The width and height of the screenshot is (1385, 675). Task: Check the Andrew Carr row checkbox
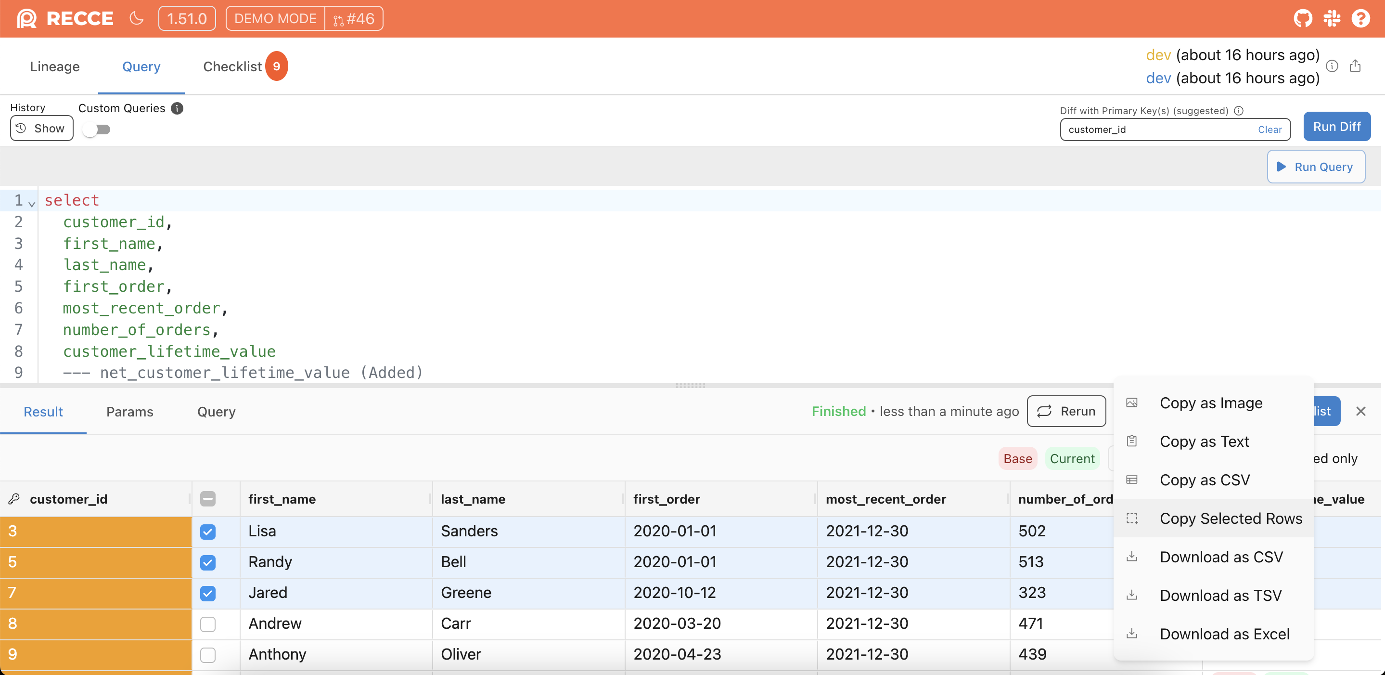207,623
